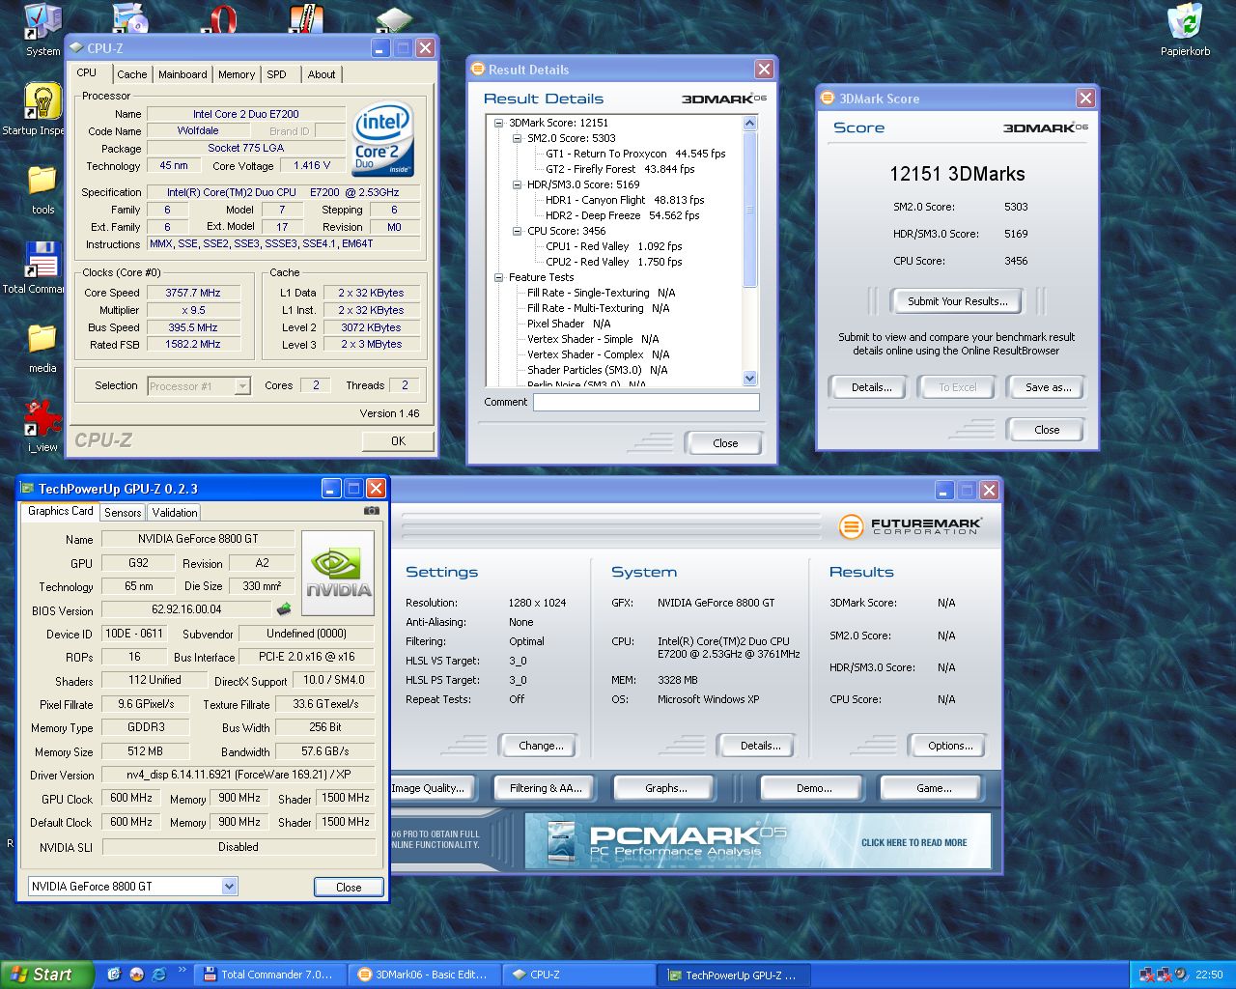Open the media folder on desktop
The height and width of the screenshot is (989, 1236).
point(42,340)
